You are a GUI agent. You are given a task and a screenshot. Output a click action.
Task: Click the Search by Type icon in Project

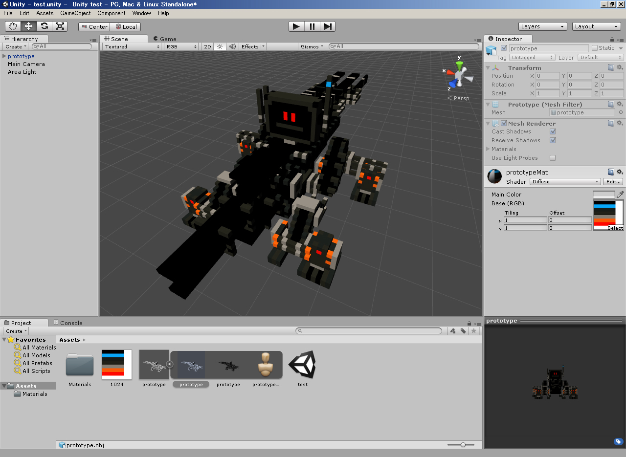pyautogui.click(x=452, y=331)
